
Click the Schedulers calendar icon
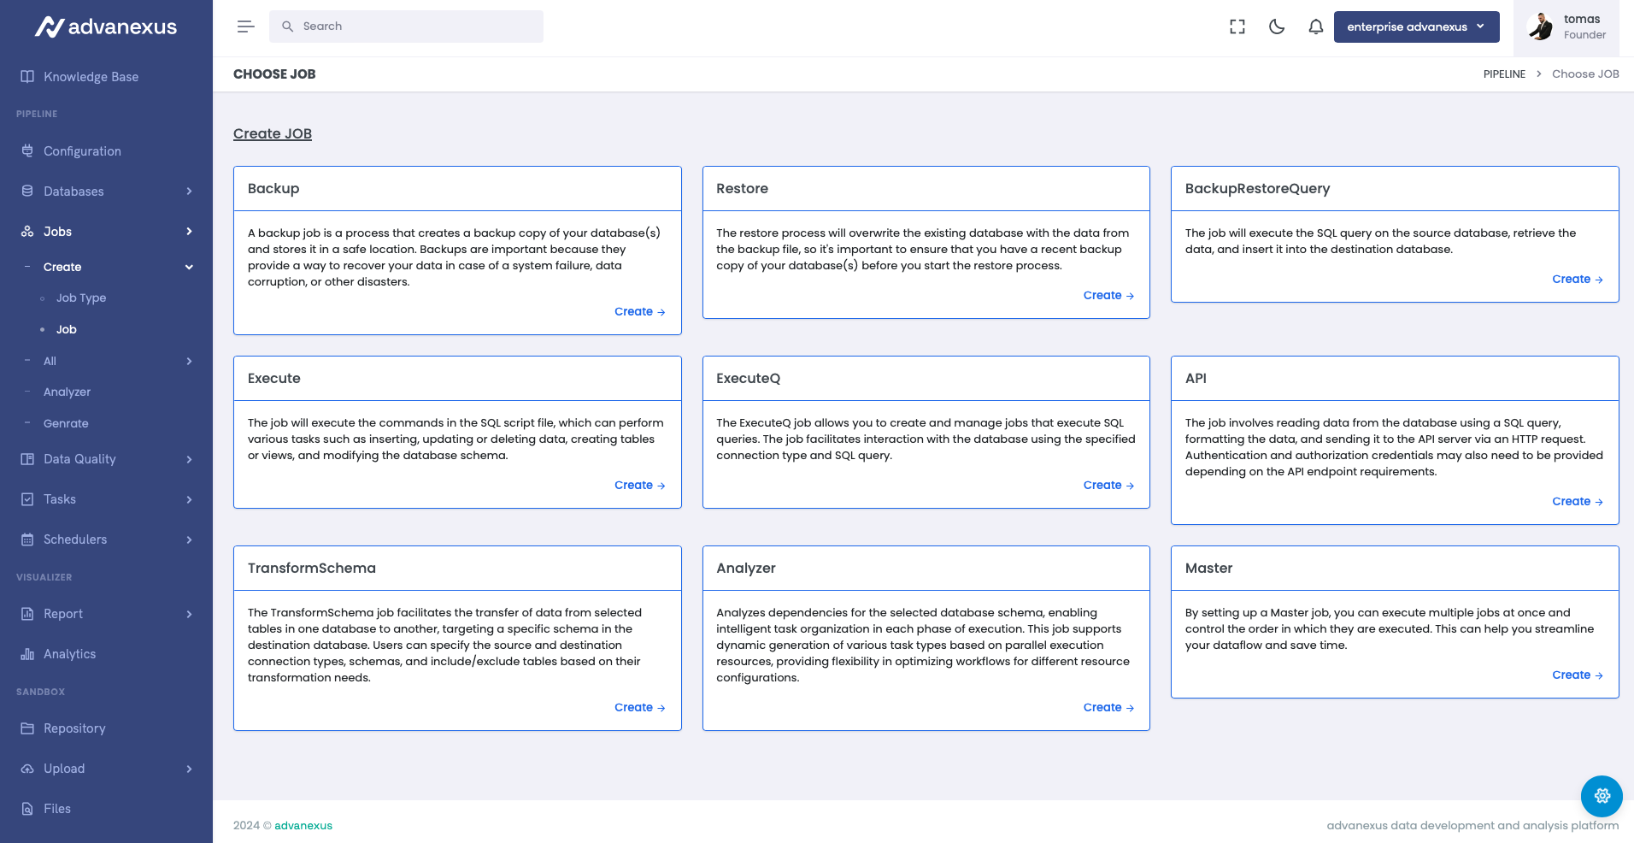tap(27, 539)
